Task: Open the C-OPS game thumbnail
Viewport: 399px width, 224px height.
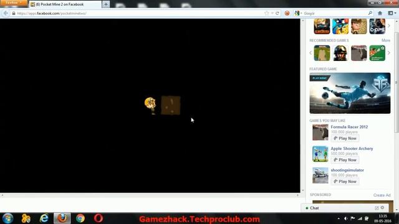Action: [x=377, y=26]
